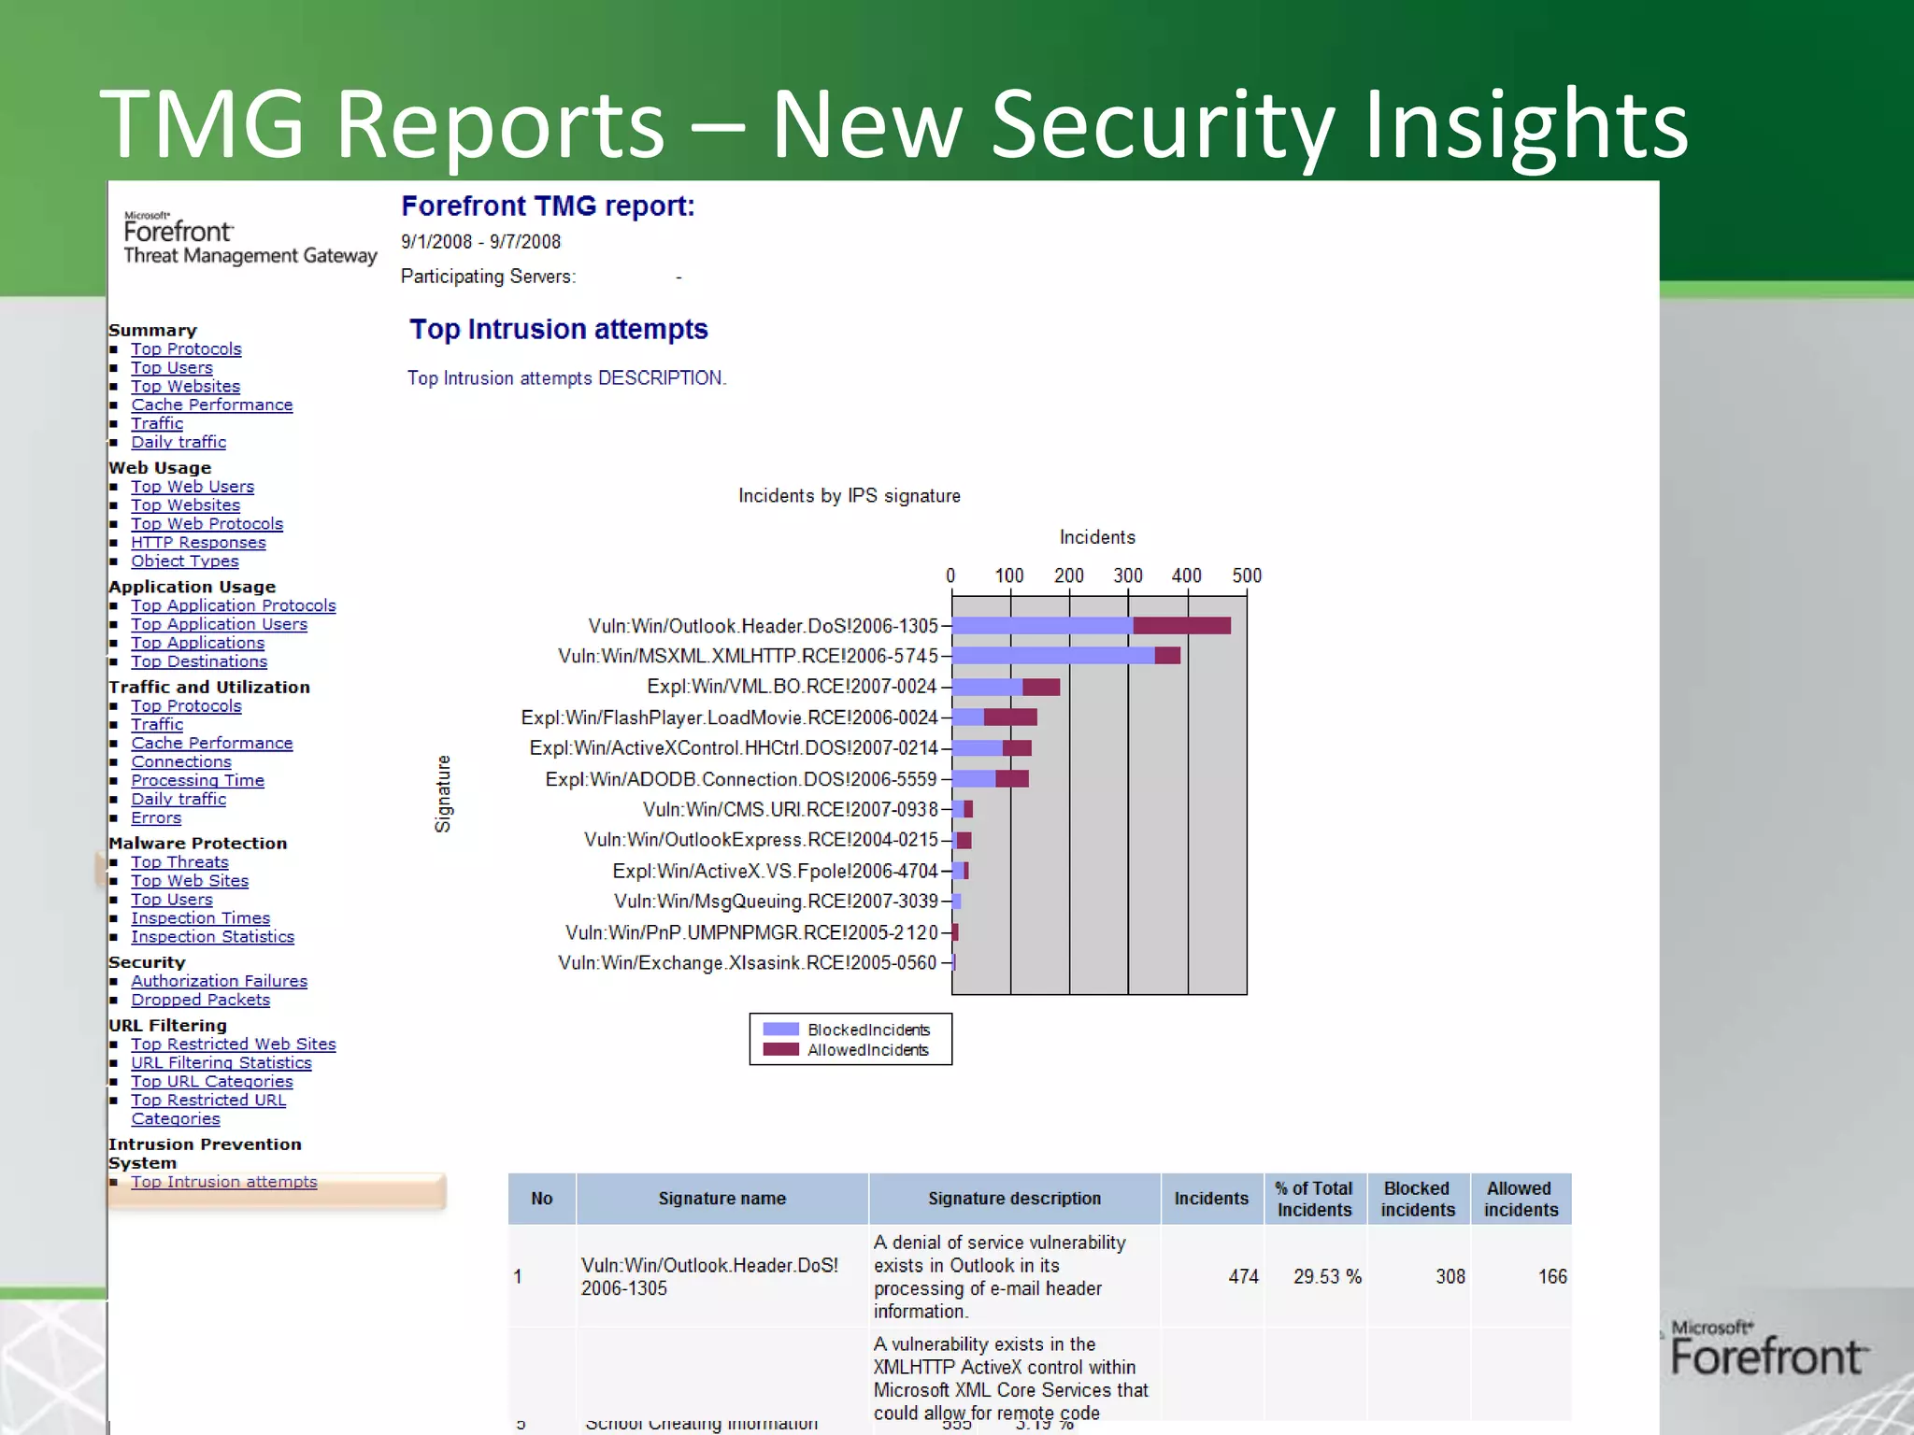
Task: Select the highlighted Top Intrusion attempts link
Action: 223,1182
